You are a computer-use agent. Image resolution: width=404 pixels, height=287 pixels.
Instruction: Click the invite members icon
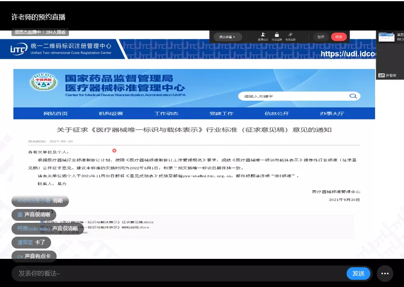[x=263, y=34]
